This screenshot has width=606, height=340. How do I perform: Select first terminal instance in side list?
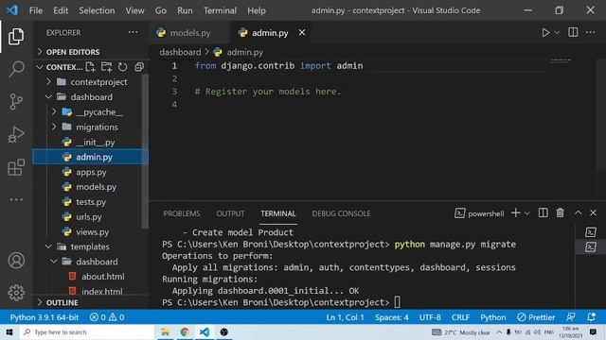[x=591, y=232]
